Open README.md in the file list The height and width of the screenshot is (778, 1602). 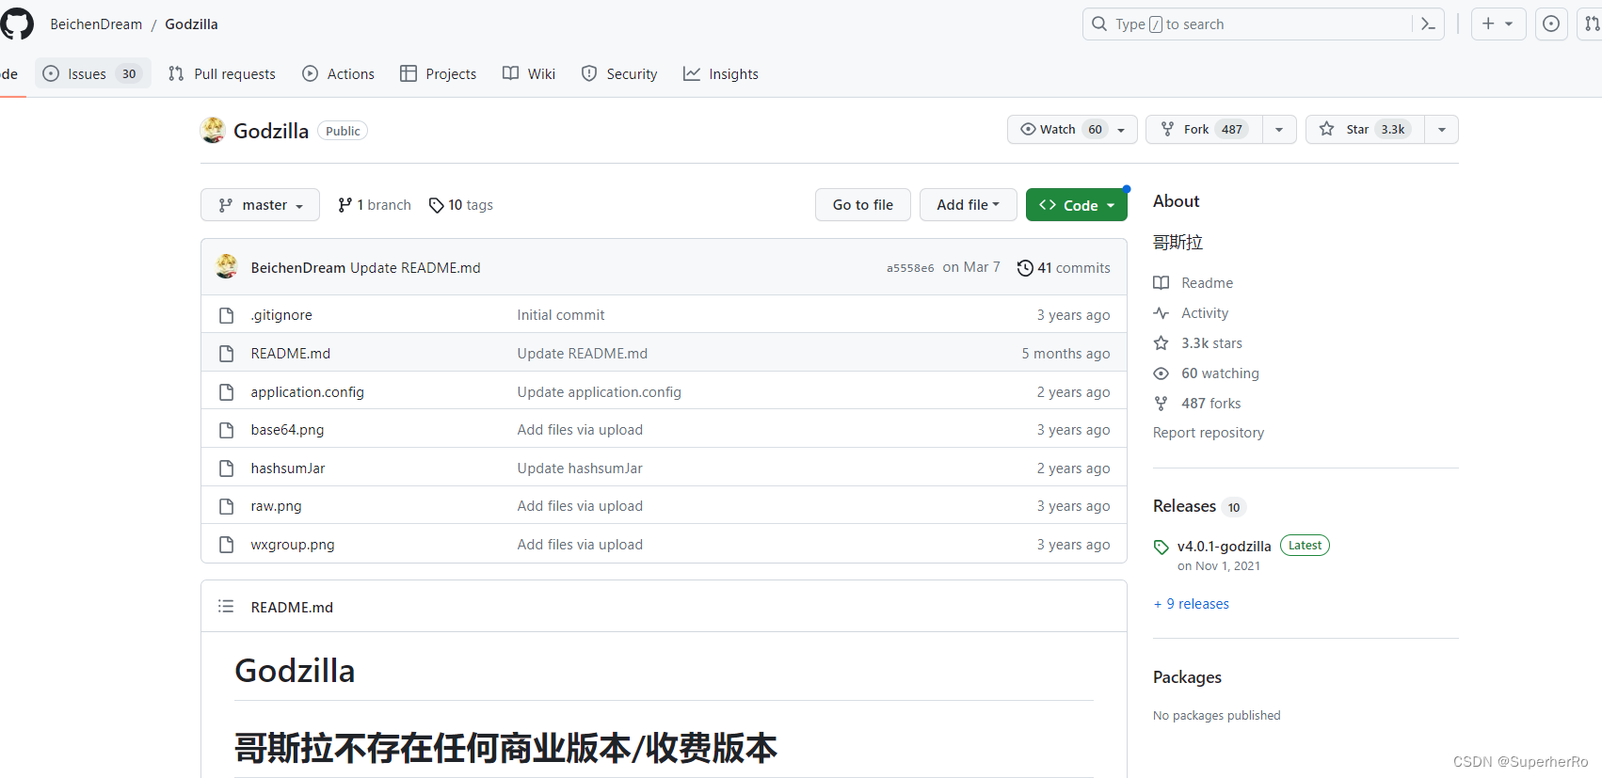[x=291, y=354]
